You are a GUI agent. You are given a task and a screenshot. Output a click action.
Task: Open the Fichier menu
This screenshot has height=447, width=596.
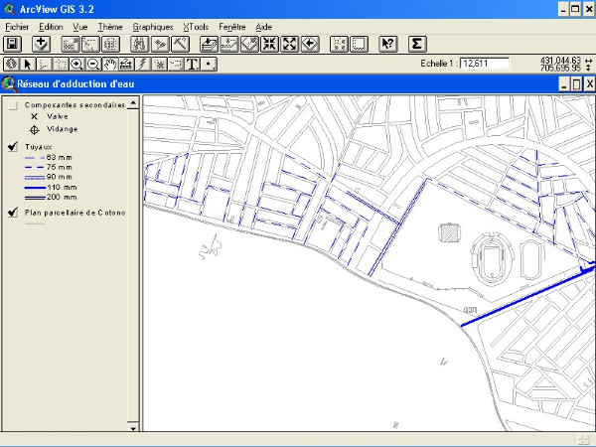[x=17, y=27]
